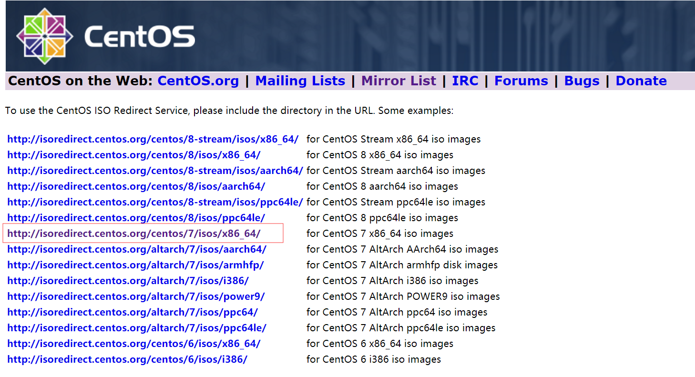This screenshot has height=377, width=695.
Task: Click the text 'for CentOS Stream aarch64 iso images'
Action: (x=396, y=171)
